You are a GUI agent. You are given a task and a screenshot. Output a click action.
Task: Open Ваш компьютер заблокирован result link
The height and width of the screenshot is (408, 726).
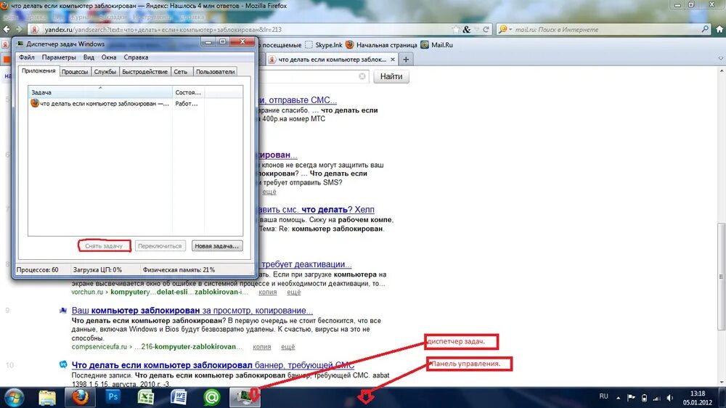point(192,310)
